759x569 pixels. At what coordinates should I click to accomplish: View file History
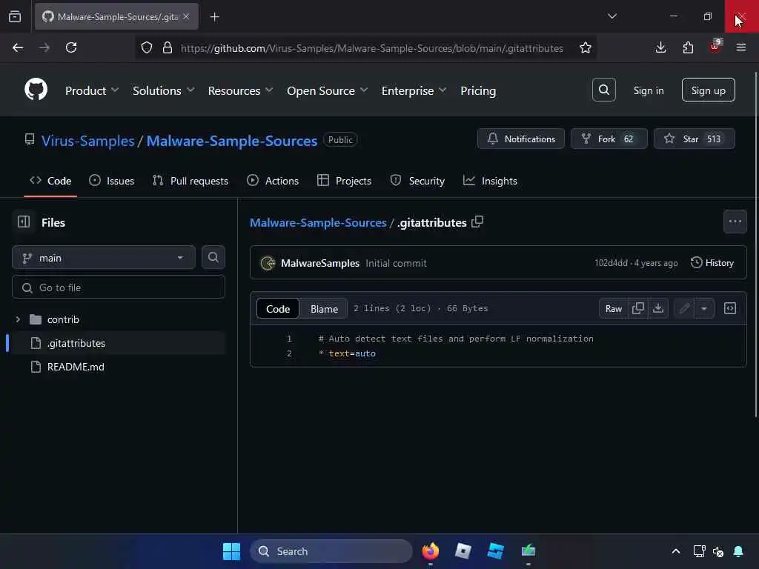[712, 263]
